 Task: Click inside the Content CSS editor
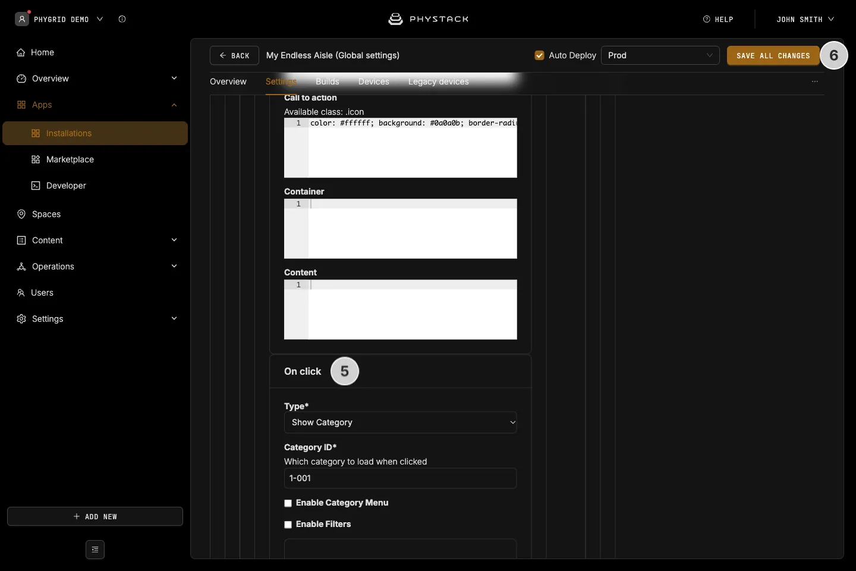click(x=401, y=310)
